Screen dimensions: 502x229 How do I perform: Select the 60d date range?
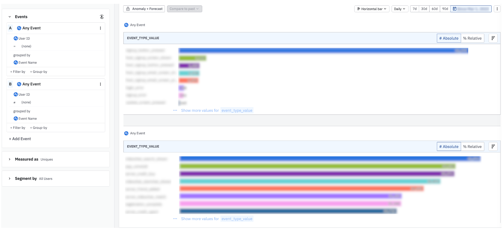(434, 9)
